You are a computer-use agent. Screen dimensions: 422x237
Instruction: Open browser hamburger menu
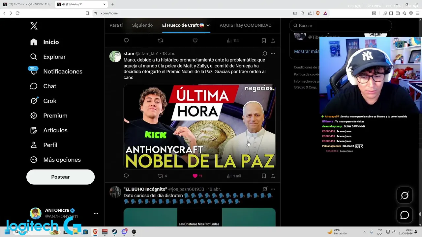pos(417,13)
